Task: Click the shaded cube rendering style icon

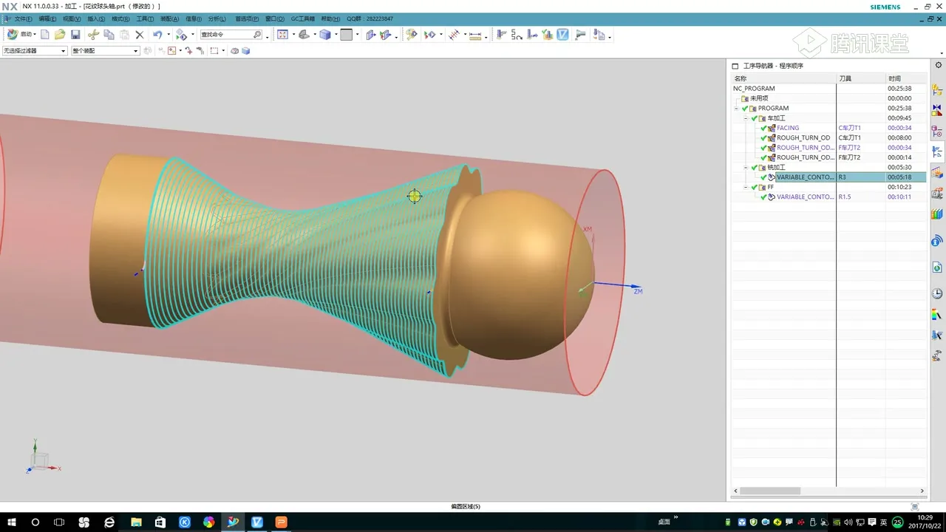Action: [325, 35]
